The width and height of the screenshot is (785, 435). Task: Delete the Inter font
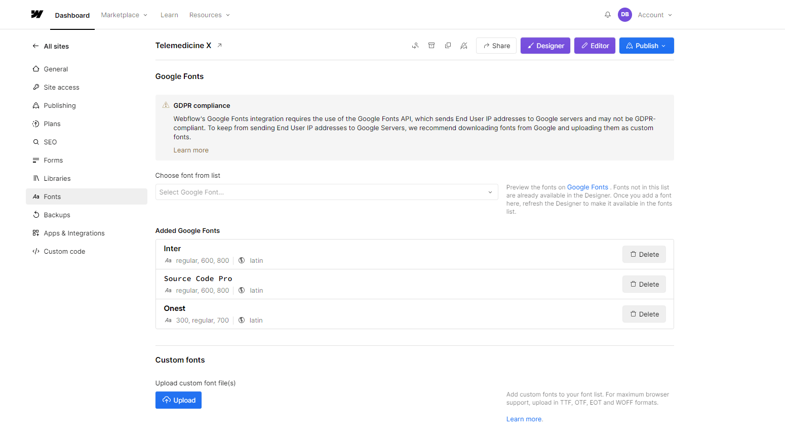coord(644,254)
